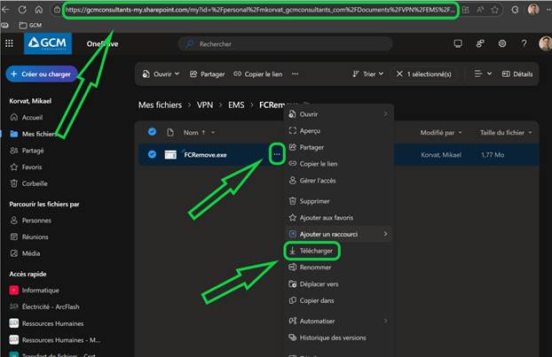Open the Trier sort dropdown
Image resolution: width=552 pixels, height=357 pixels.
tap(368, 74)
